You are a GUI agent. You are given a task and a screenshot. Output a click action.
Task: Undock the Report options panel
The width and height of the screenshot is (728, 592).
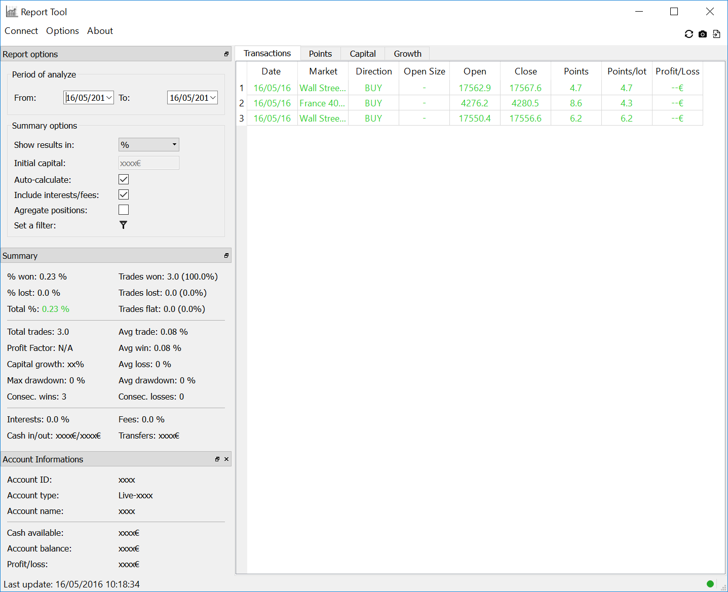click(x=226, y=54)
